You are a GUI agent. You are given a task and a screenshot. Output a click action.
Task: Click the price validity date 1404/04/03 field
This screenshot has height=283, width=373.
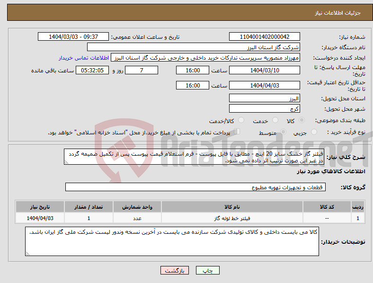tap(264, 85)
